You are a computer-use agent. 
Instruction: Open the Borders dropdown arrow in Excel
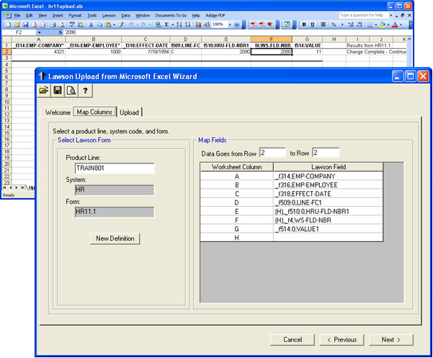pos(376,24)
